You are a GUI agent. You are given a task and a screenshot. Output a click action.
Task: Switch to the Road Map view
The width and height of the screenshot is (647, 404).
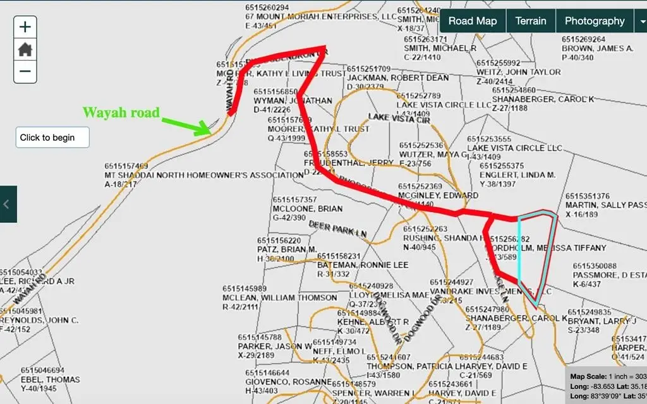pyautogui.click(x=473, y=21)
